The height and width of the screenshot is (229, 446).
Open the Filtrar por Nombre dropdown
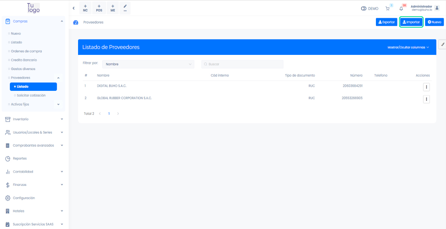tap(148, 64)
